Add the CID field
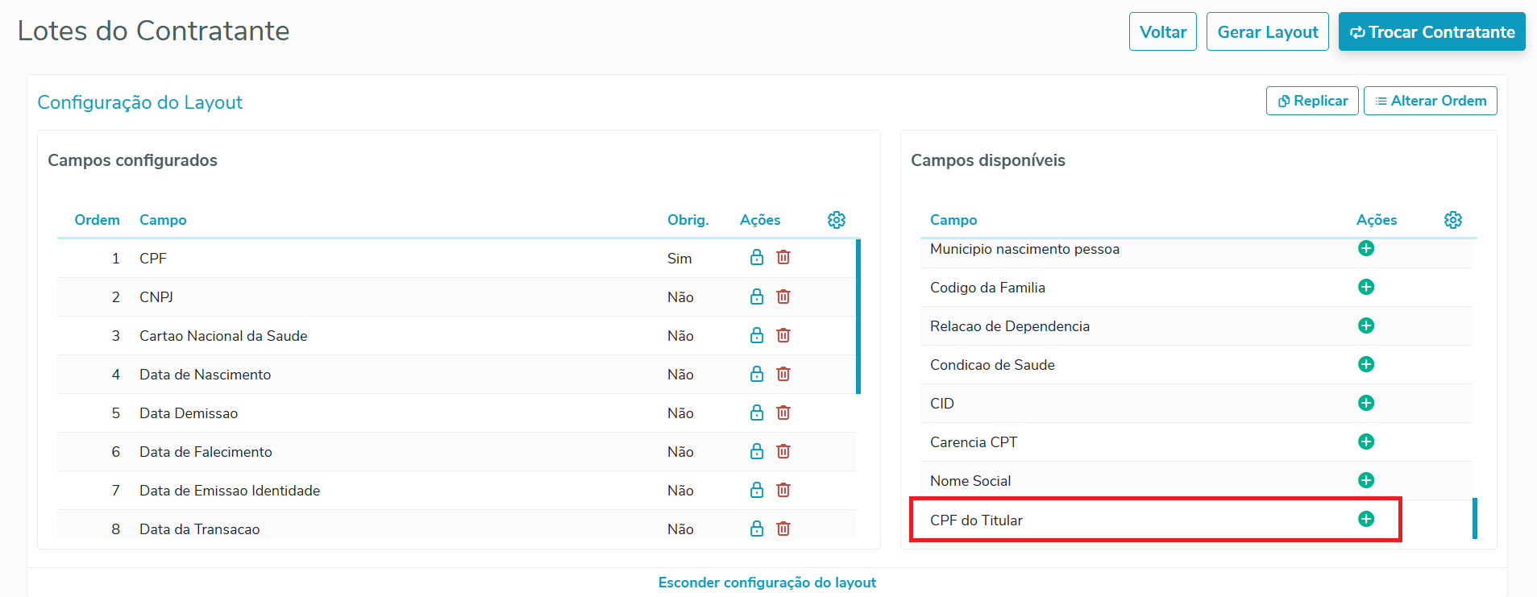The width and height of the screenshot is (1537, 597). click(1365, 403)
